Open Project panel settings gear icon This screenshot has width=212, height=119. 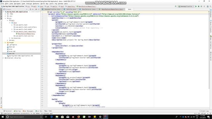pos(36,9)
